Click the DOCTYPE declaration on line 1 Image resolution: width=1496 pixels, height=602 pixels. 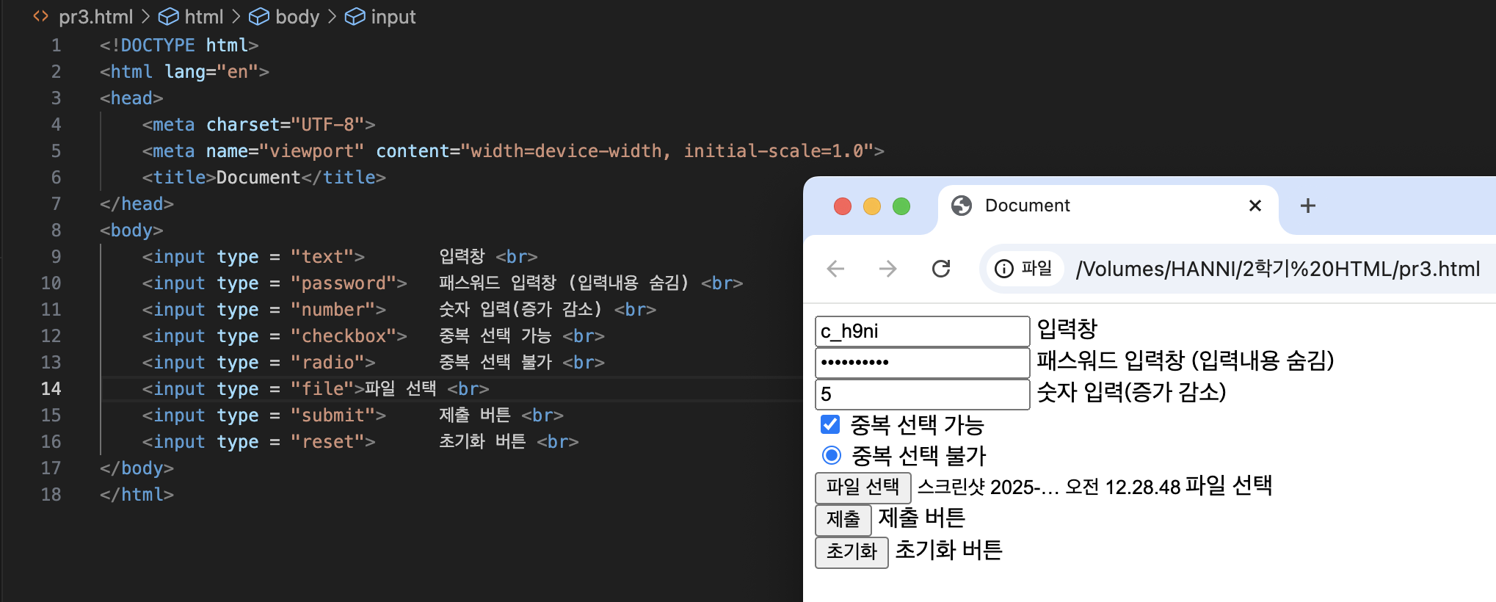[179, 45]
